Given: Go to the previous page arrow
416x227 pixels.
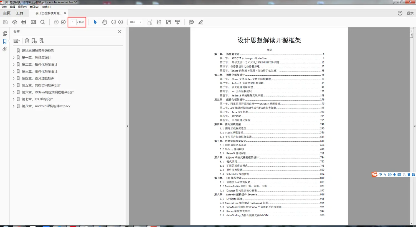Looking at the screenshot, I should tap(56, 22).
